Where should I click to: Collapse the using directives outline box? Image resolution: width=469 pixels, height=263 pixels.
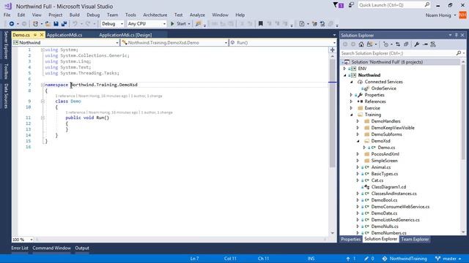[x=43, y=50]
